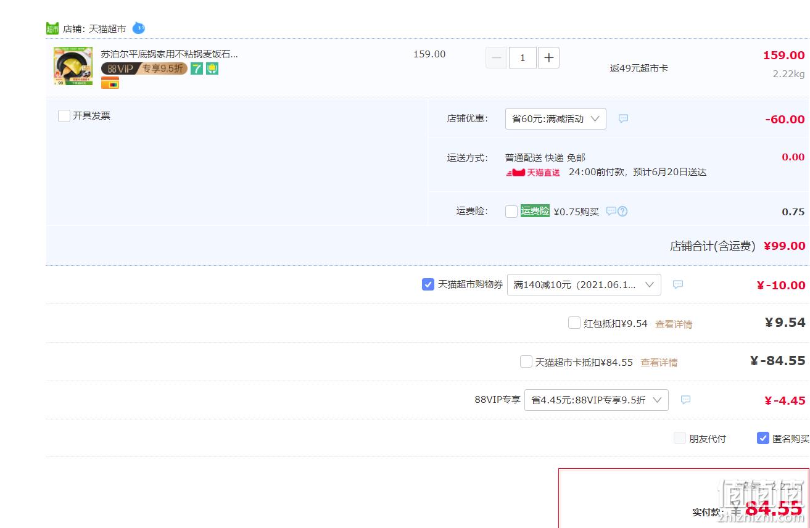Open the 店铺优惠 省60元 dropdown
This screenshot has width=810, height=528.
pos(555,118)
